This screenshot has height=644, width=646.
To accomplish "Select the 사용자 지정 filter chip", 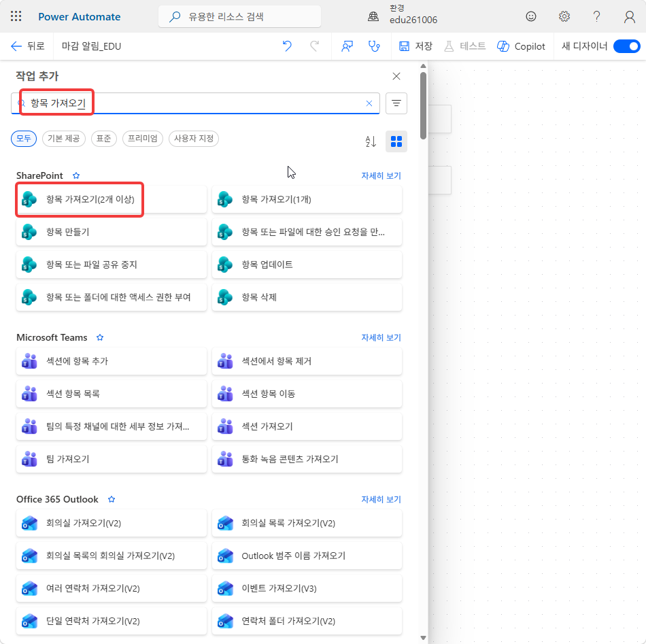I will [194, 139].
